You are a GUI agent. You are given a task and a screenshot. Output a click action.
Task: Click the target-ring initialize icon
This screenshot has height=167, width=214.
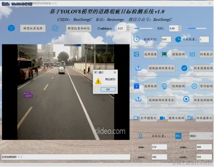click(x=55, y=28)
